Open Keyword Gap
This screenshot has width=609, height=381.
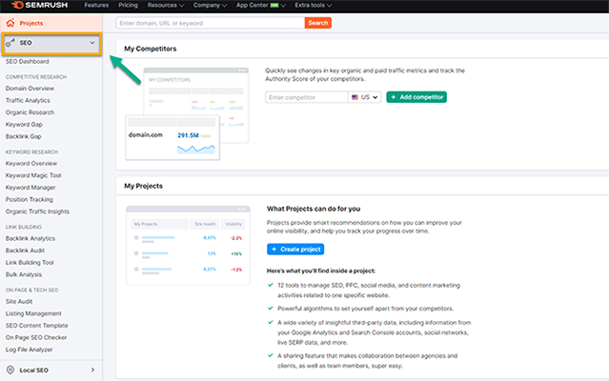click(x=24, y=124)
